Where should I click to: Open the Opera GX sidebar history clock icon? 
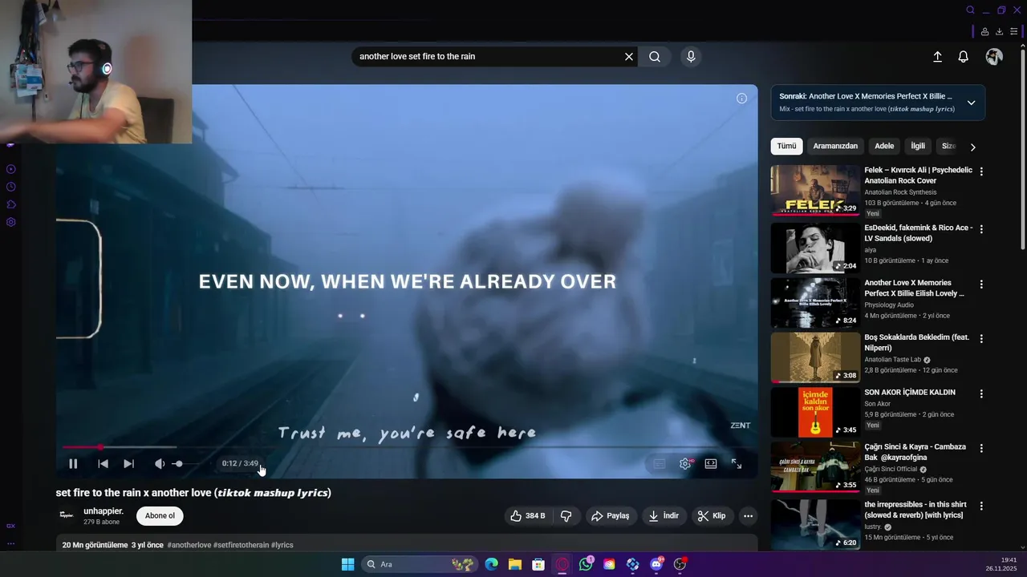click(10, 187)
